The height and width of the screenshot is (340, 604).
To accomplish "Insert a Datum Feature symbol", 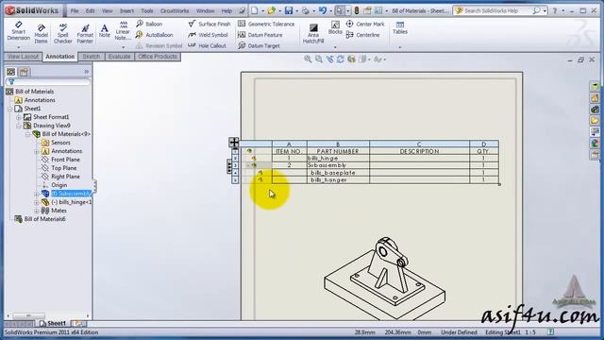I will pyautogui.click(x=260, y=35).
